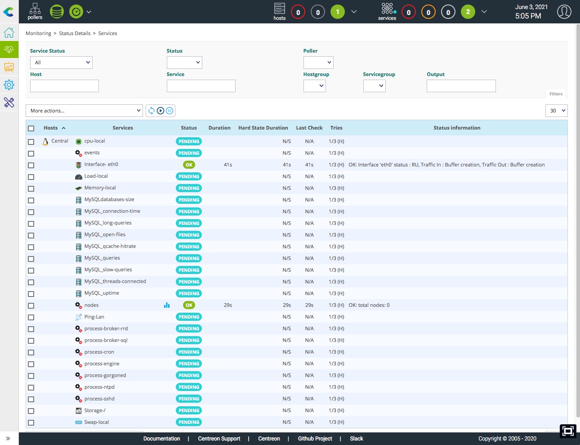Open Configuration gear icon in sidebar
The width and height of the screenshot is (580, 445).
[9, 85]
